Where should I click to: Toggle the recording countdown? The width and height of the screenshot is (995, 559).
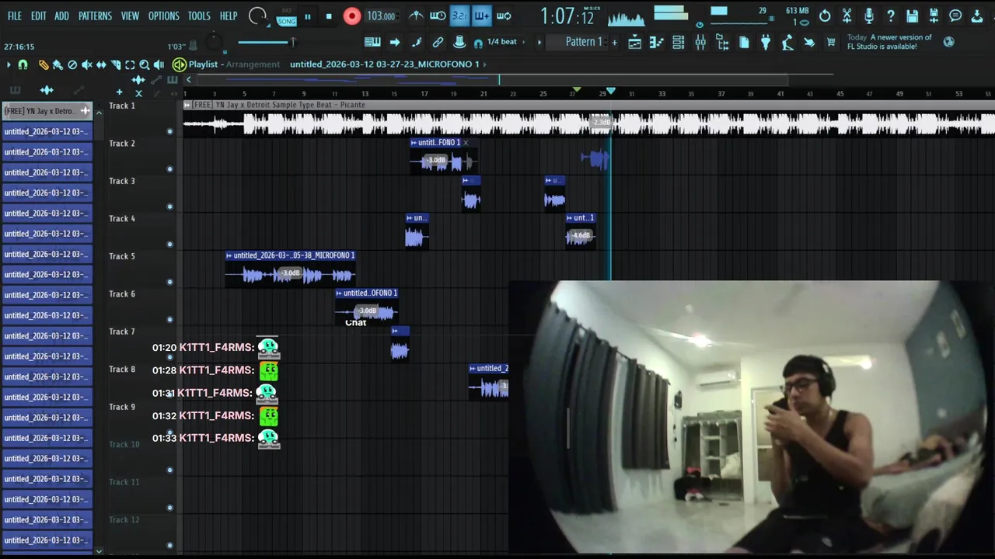coord(459,16)
